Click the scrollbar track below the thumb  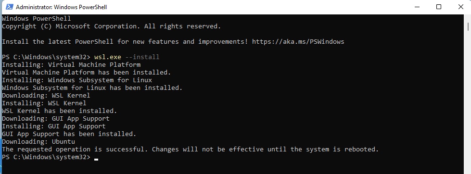click(468, 102)
